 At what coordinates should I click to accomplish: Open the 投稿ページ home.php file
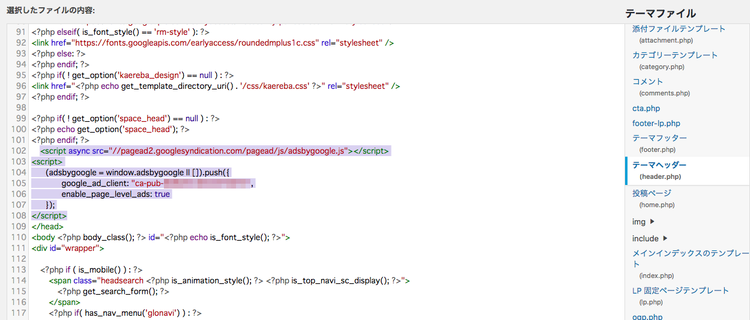point(652,193)
